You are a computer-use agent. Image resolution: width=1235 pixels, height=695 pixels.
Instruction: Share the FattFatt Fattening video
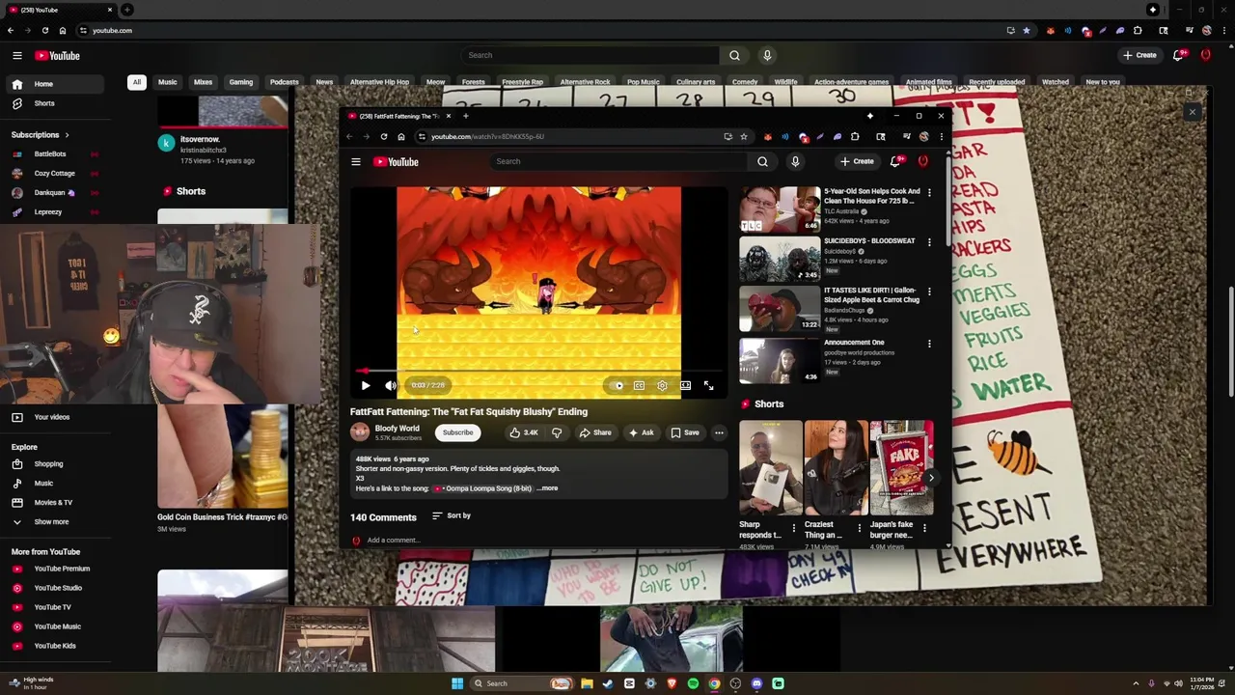click(x=595, y=432)
